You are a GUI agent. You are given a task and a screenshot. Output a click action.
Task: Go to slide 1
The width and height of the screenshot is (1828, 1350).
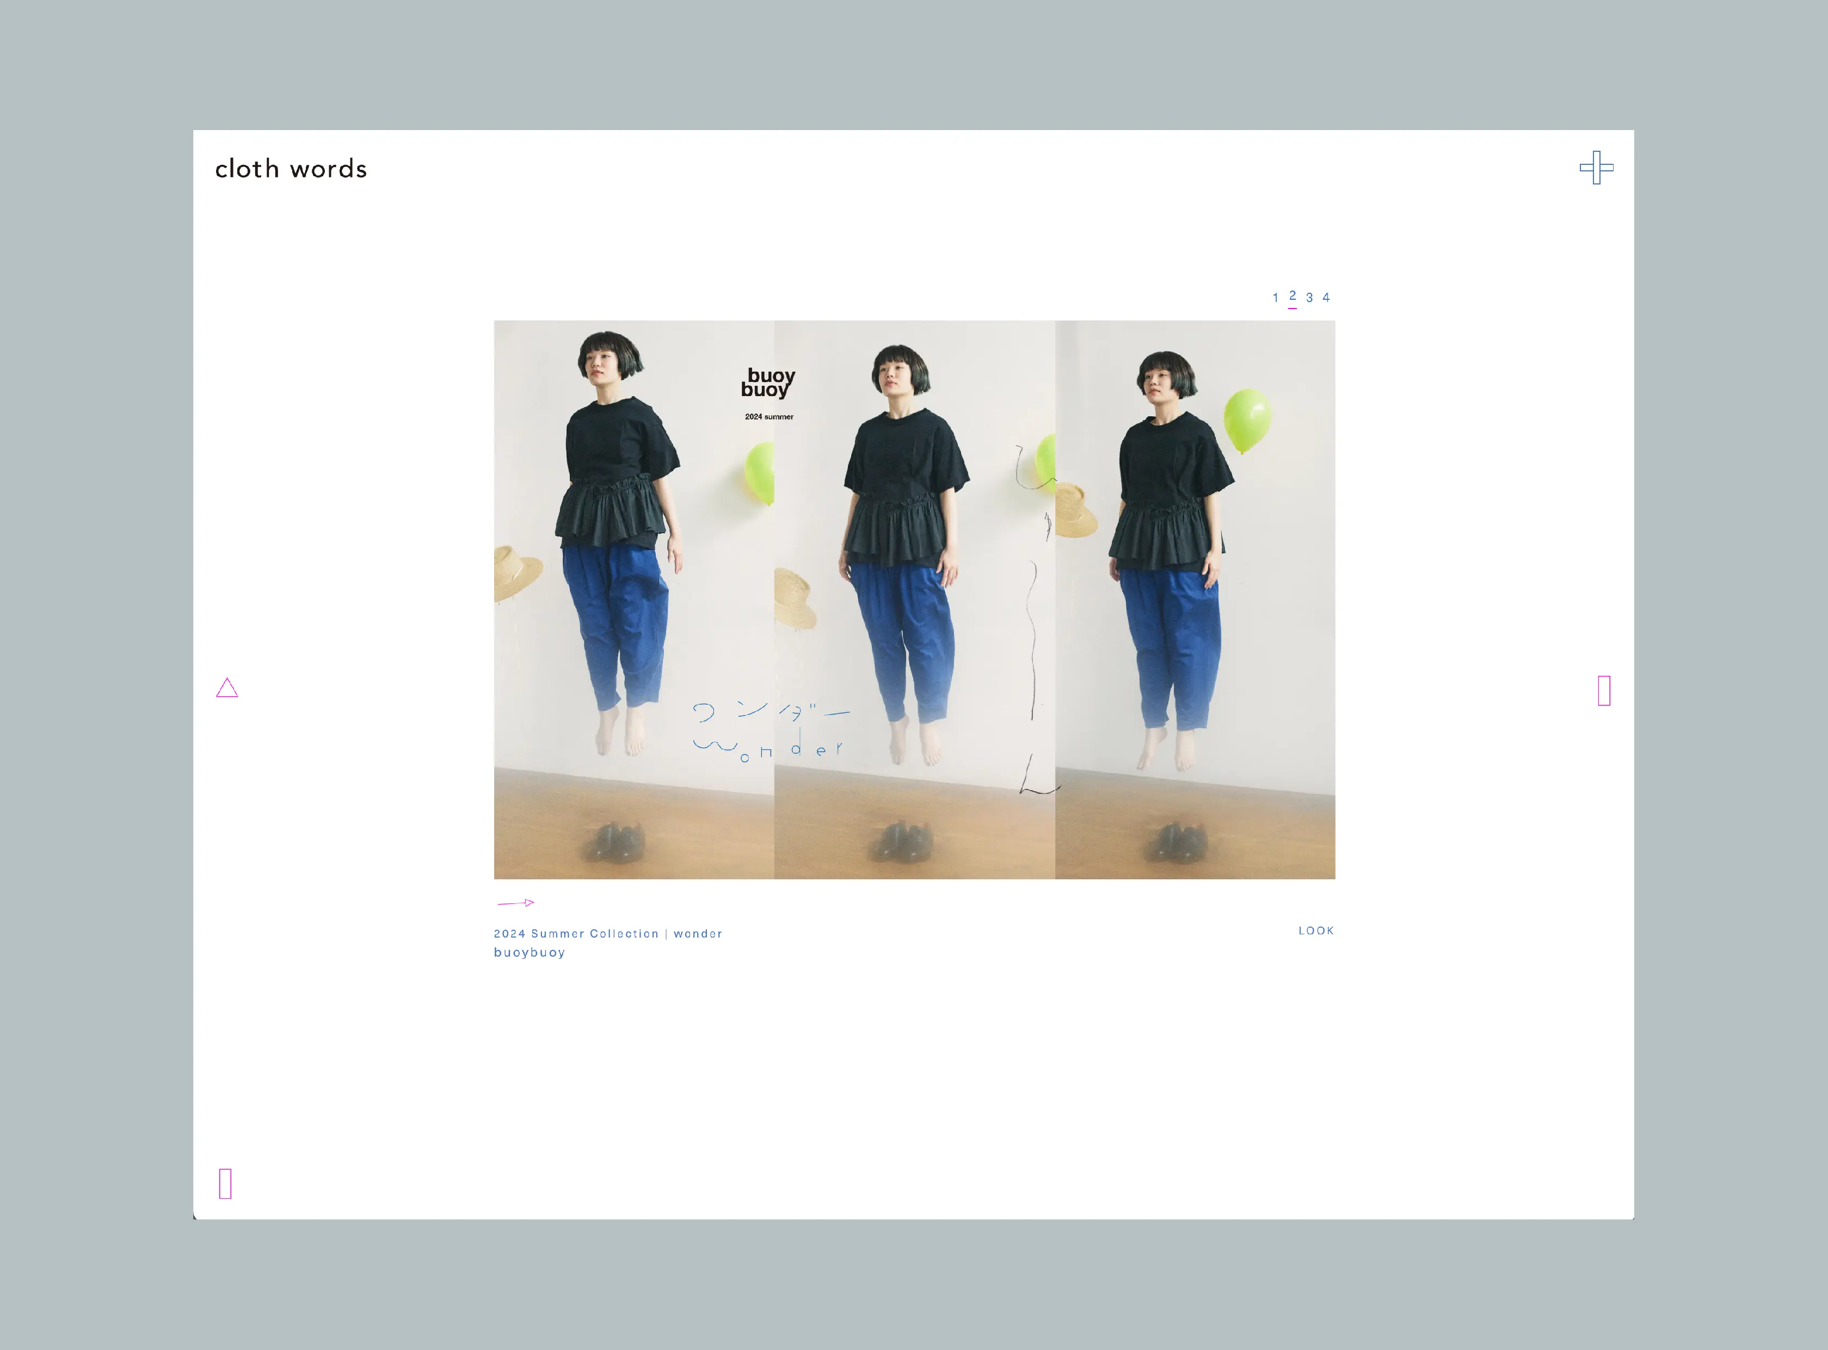point(1275,298)
